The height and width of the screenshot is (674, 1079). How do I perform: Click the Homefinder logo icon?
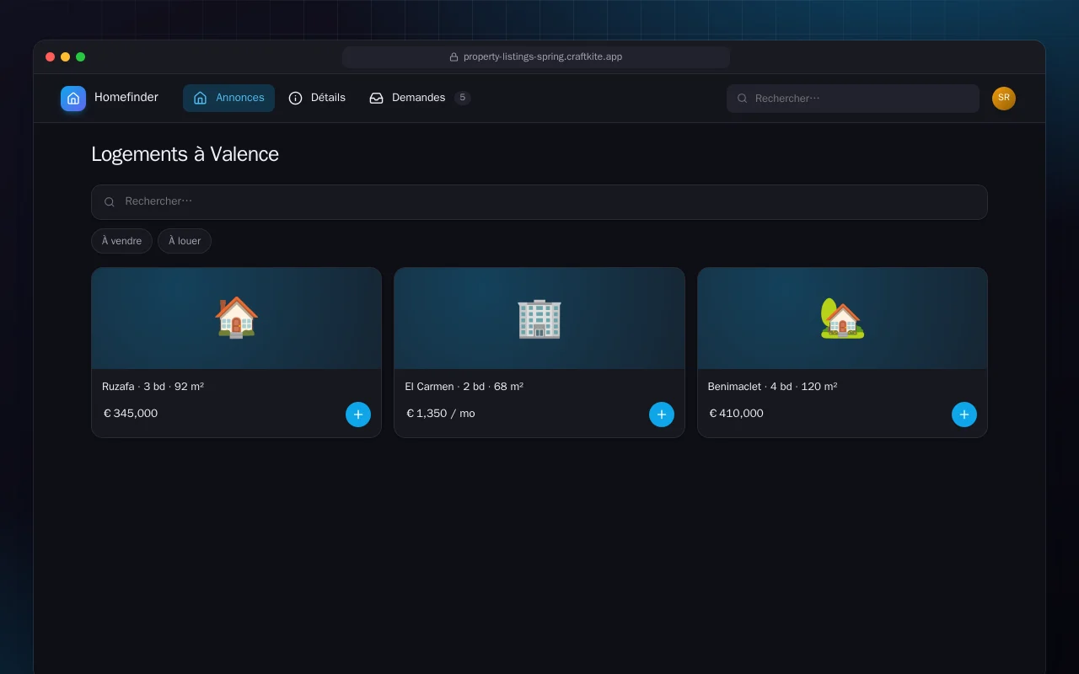[x=73, y=99]
